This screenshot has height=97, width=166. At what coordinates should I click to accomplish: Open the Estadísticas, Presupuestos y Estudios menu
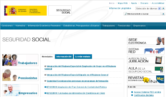[81, 26]
